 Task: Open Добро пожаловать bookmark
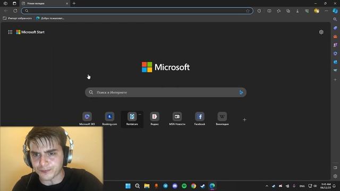click(x=50, y=18)
